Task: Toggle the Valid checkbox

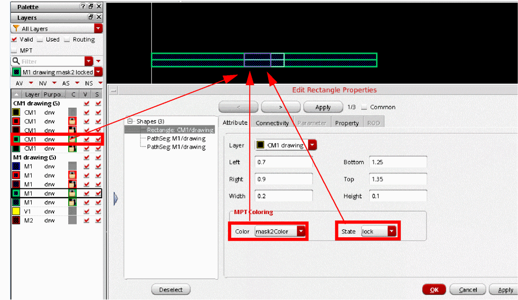Action: 14,39
